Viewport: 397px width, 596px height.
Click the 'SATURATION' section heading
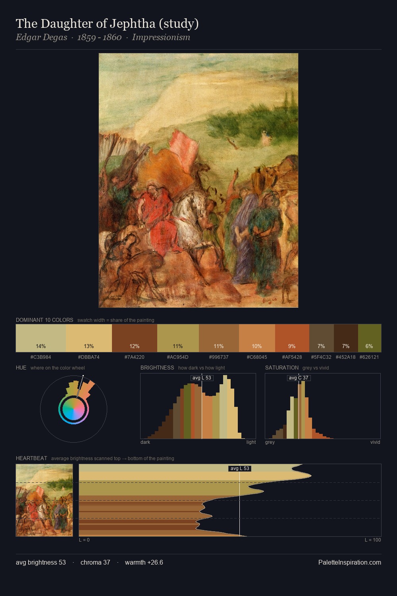[x=282, y=368]
